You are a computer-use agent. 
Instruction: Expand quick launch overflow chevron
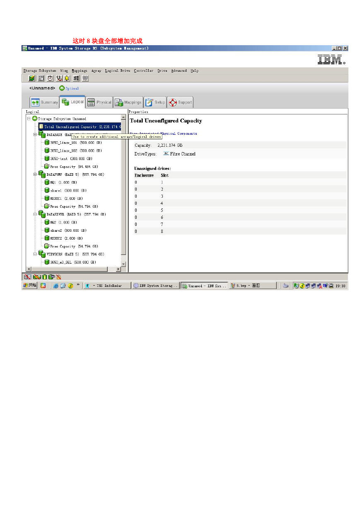pyautogui.click(x=78, y=285)
